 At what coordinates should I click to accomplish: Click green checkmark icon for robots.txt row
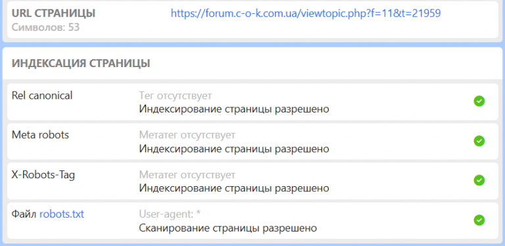pyautogui.click(x=479, y=220)
